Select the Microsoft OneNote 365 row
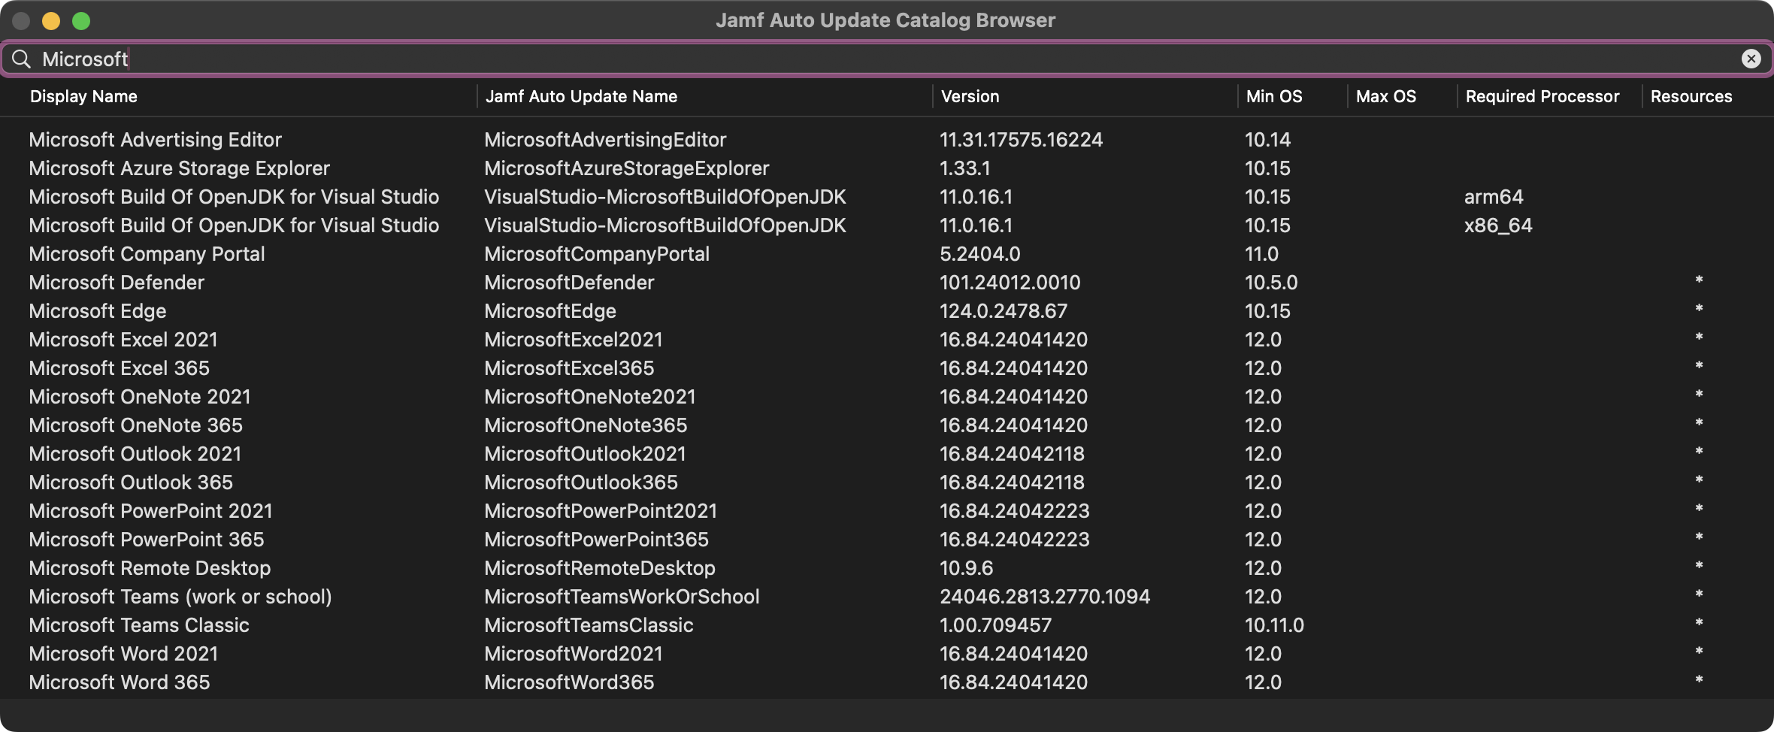 pyautogui.click(x=887, y=425)
